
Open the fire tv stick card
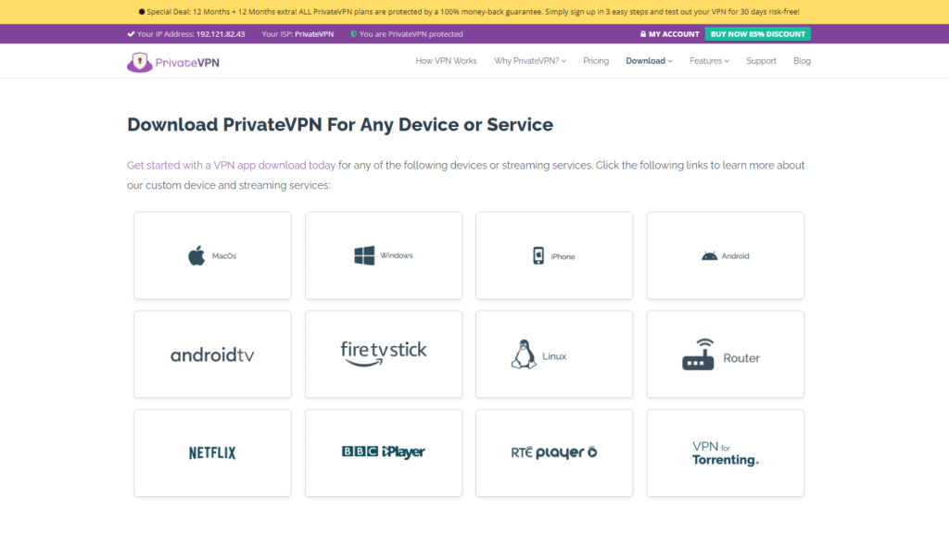pyautogui.click(x=384, y=354)
